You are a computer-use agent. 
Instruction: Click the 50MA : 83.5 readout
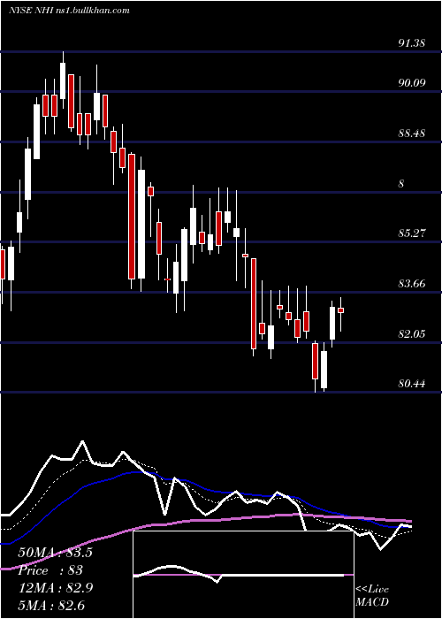[x=55, y=553]
